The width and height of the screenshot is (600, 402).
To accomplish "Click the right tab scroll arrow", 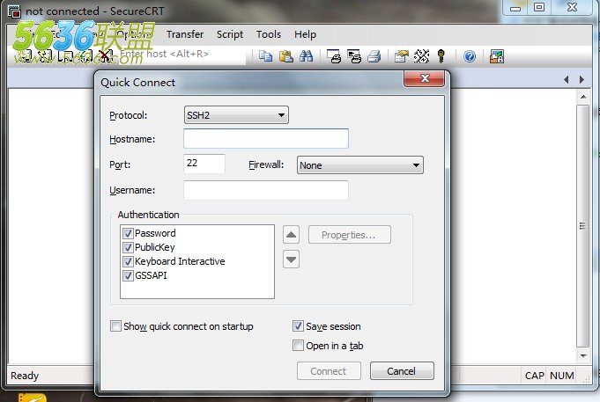I will click(x=581, y=79).
